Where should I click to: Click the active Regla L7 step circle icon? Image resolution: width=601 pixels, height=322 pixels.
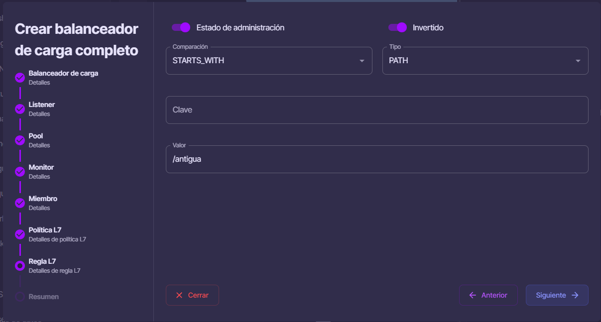pyautogui.click(x=20, y=266)
